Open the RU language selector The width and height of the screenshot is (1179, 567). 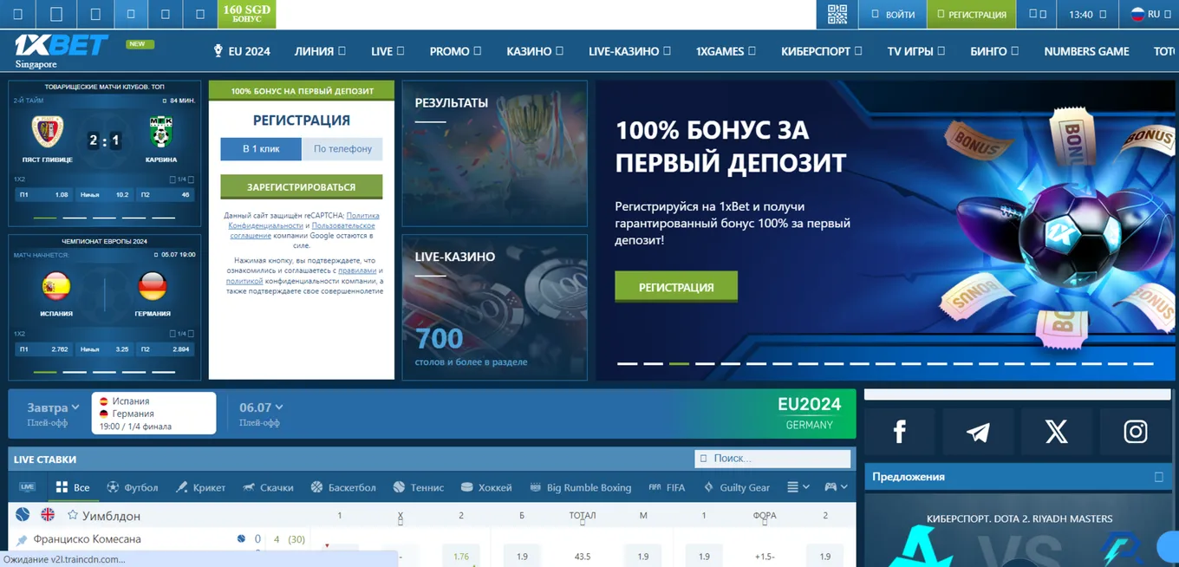pos(1150,15)
